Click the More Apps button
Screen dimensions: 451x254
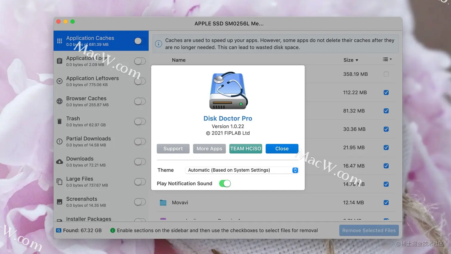(209, 149)
